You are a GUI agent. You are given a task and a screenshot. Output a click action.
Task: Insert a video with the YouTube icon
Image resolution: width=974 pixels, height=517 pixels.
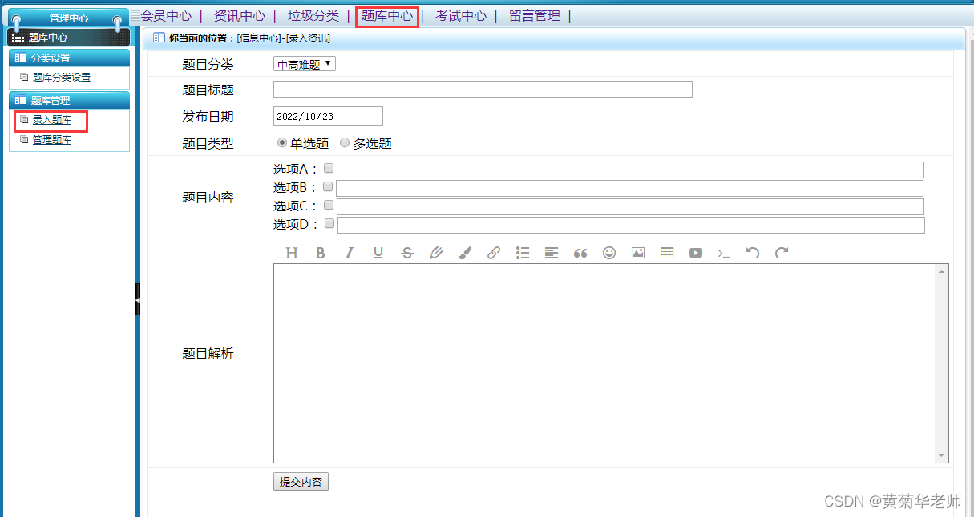tap(695, 253)
